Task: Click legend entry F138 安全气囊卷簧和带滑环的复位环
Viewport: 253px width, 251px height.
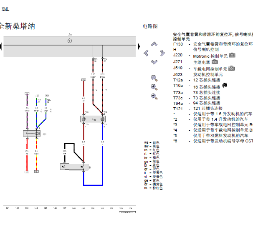Action: pyautogui.click(x=213, y=44)
